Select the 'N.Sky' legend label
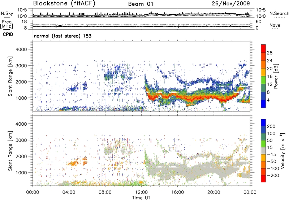Viewport: 289px width, 200px height. click(7, 13)
